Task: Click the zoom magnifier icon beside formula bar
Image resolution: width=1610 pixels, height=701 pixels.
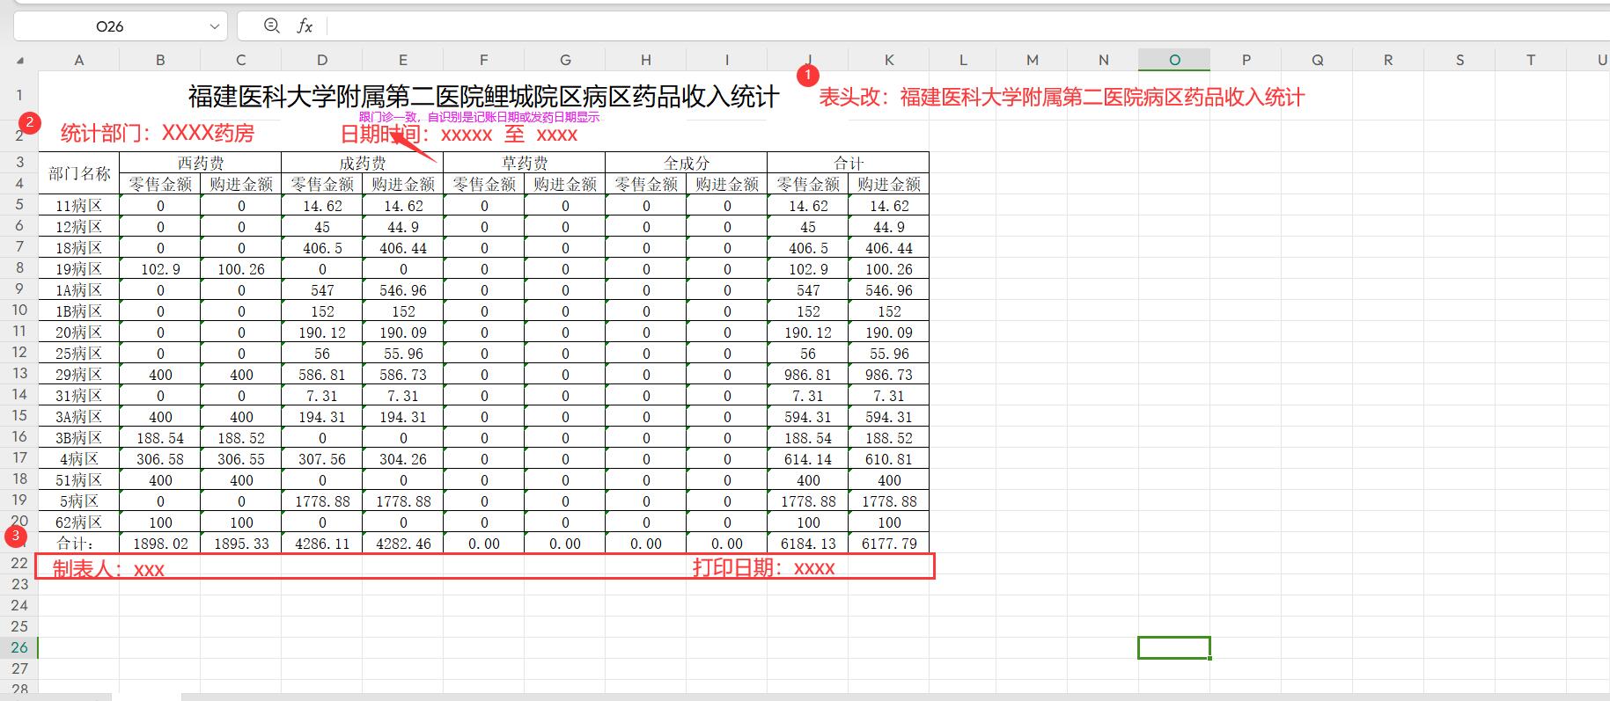Action: [272, 26]
